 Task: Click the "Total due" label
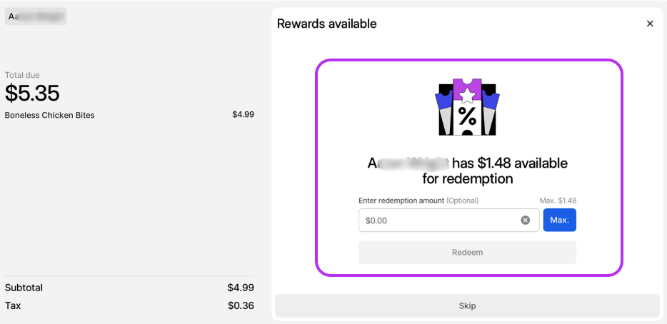coord(22,75)
